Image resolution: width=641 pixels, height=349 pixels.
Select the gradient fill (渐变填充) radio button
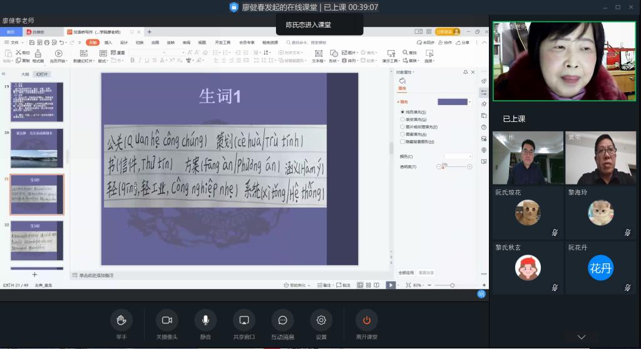pos(403,119)
